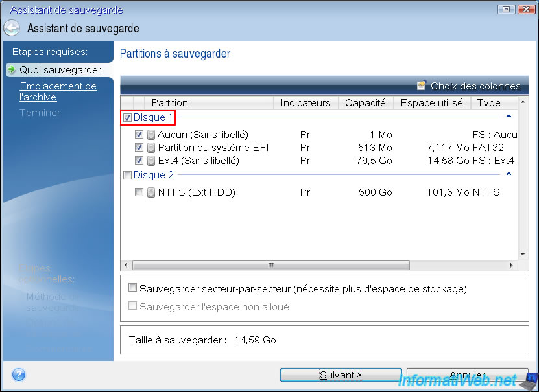The image size is (539, 392).
Task: Select the Quoi sauvegarder step
Action: [60, 70]
